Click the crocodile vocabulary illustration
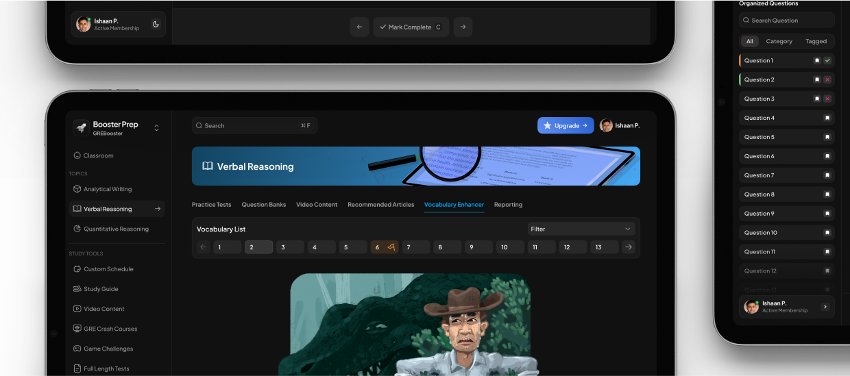 tap(410, 324)
